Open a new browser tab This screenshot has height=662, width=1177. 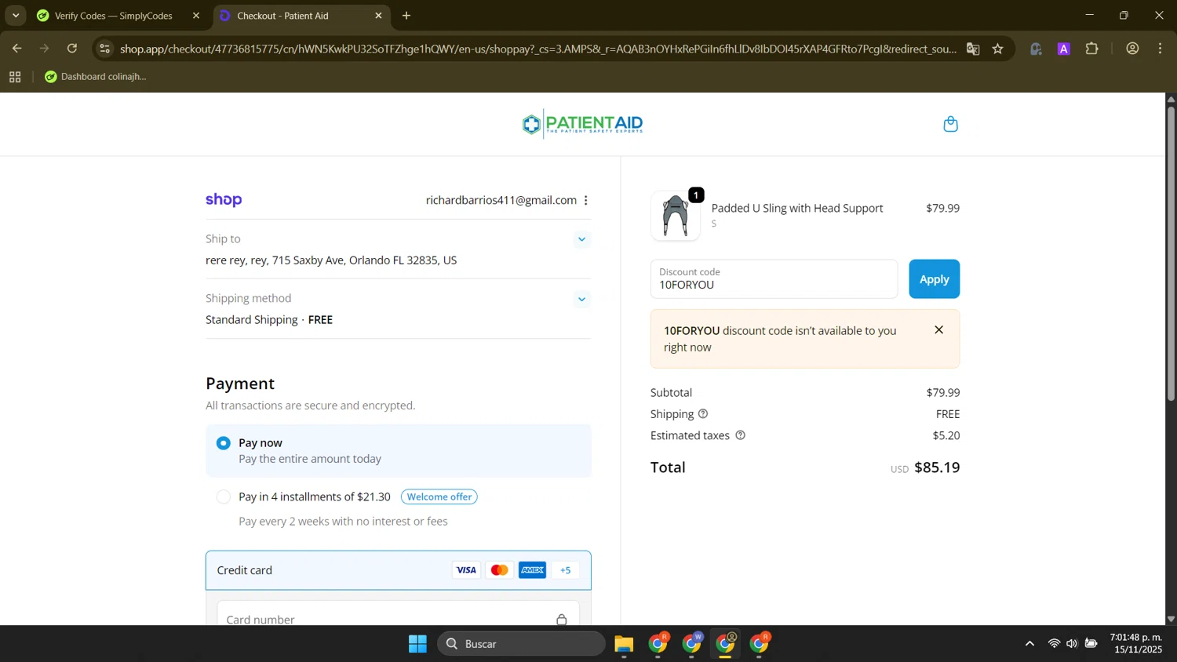click(x=406, y=16)
